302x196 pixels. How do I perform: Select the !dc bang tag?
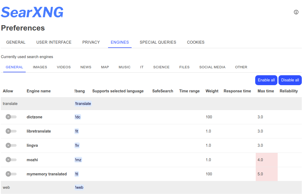click(78, 117)
